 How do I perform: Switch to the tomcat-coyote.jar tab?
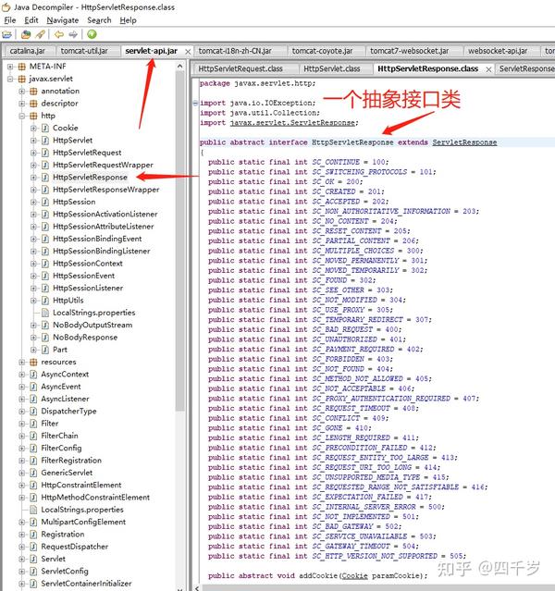click(323, 51)
